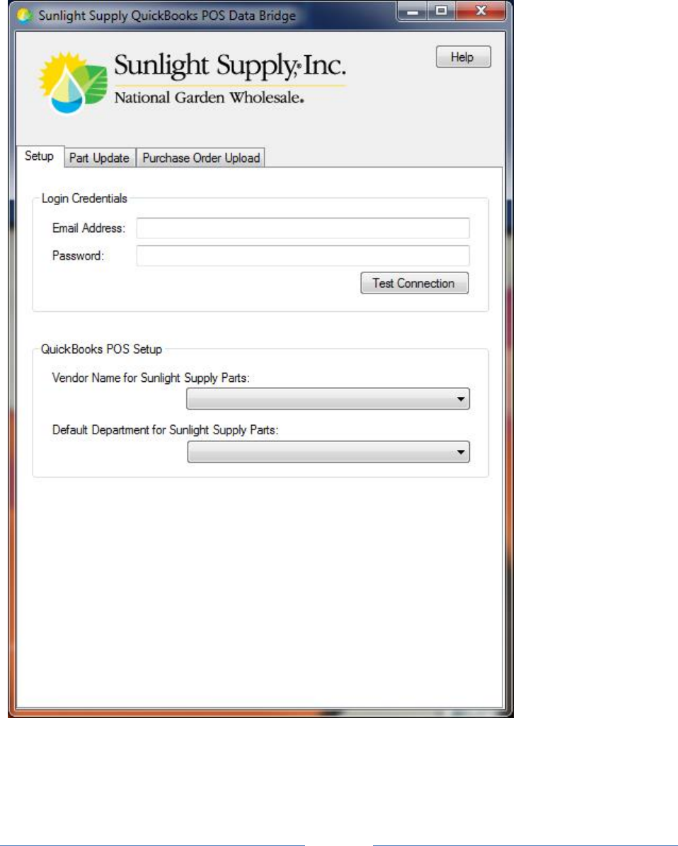
Task: Switch to the Setup tab
Action: point(40,156)
